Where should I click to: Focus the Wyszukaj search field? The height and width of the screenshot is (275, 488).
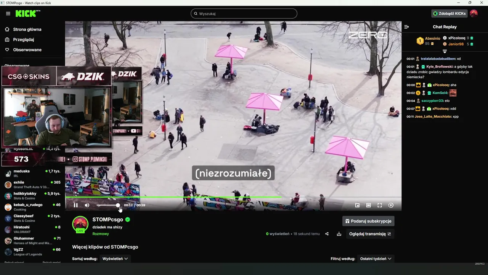point(244,14)
